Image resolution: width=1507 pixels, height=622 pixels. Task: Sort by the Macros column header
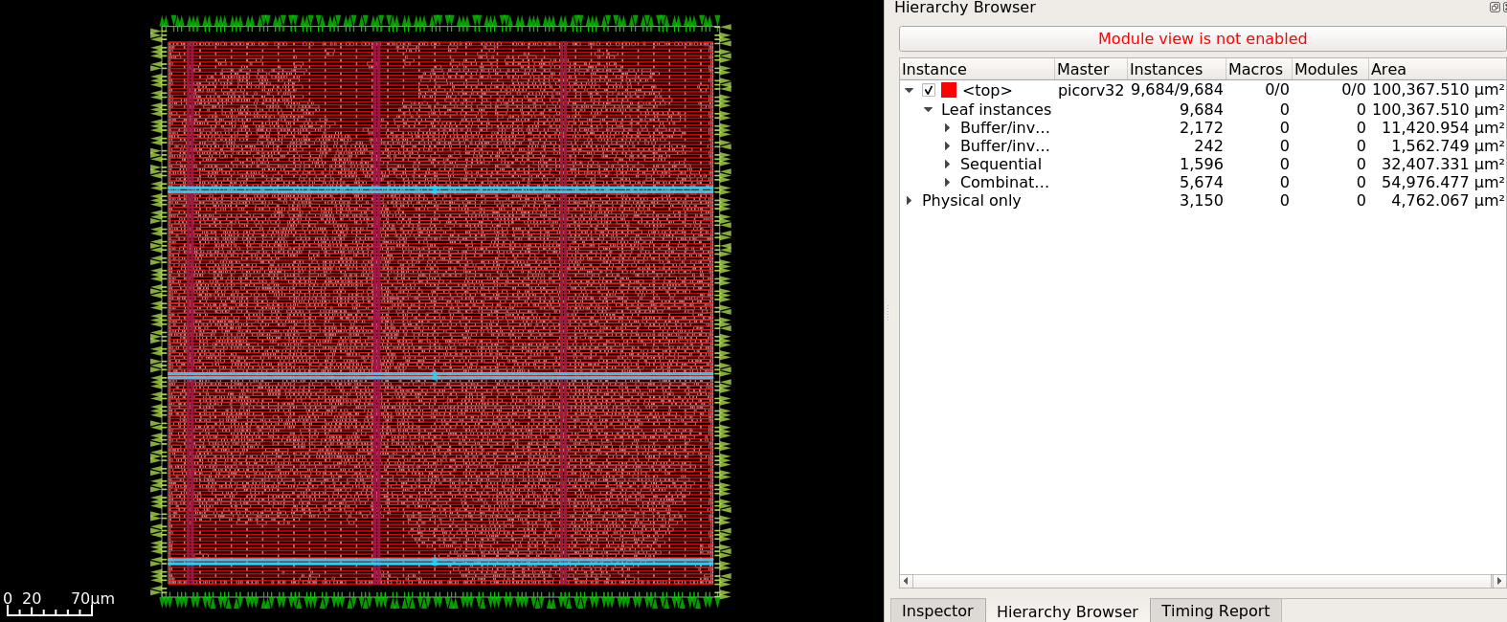coord(1259,69)
